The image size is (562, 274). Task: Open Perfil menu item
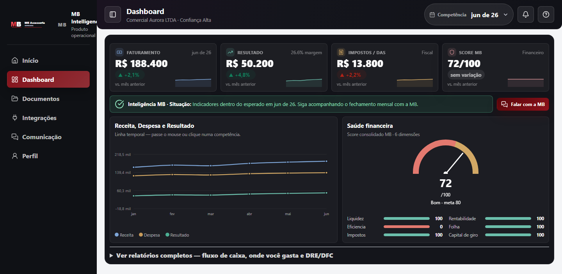pyautogui.click(x=48, y=156)
